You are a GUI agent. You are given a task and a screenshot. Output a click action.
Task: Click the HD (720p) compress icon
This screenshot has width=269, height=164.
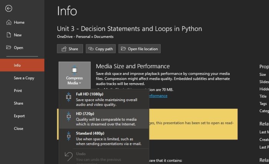69,116
